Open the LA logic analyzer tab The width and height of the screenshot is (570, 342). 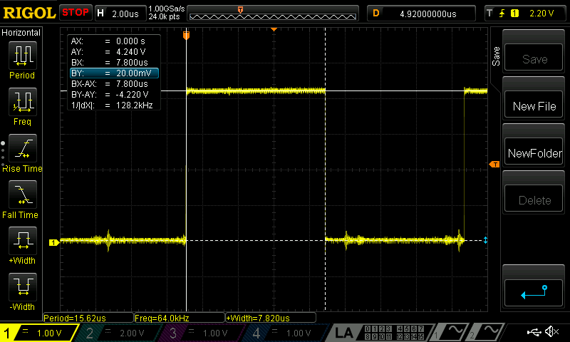tap(345, 333)
